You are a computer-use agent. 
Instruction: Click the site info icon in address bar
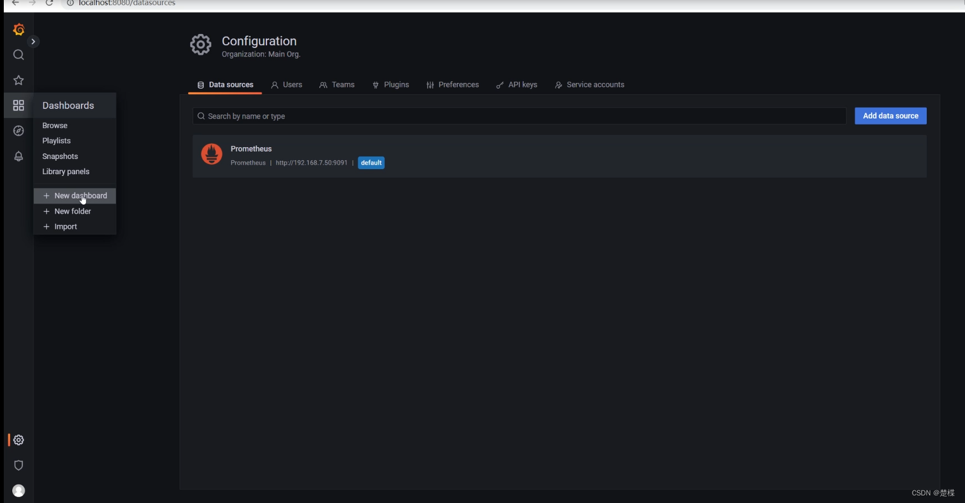pyautogui.click(x=70, y=3)
